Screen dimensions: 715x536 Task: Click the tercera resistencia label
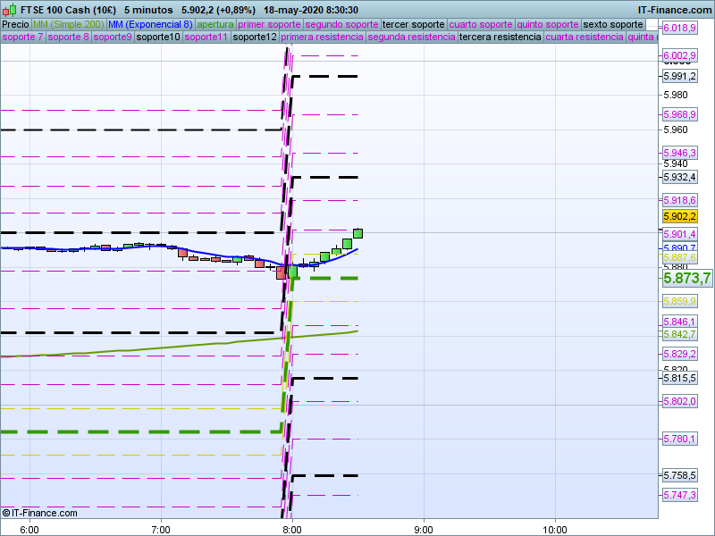pos(500,38)
